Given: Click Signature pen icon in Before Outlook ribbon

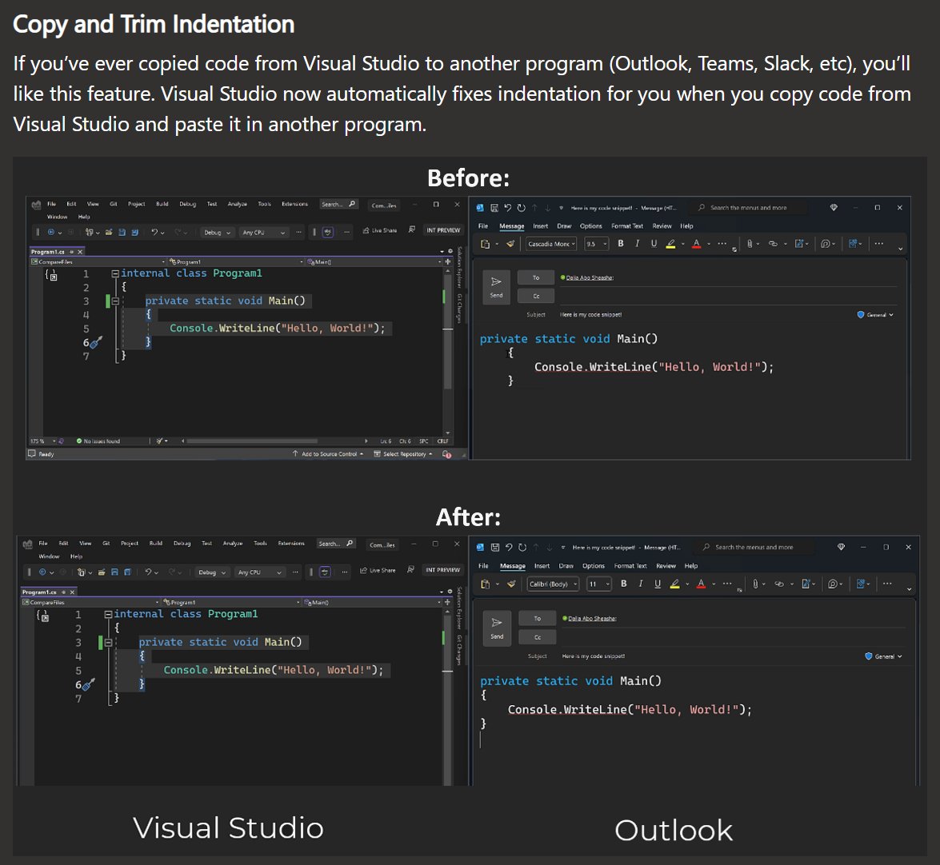Looking at the screenshot, I should coord(798,244).
